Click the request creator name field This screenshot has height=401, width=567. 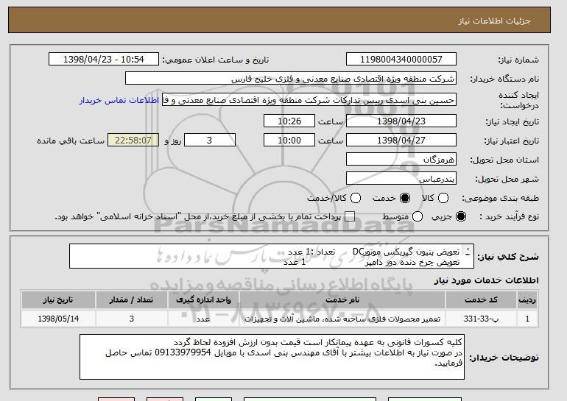[x=309, y=100]
